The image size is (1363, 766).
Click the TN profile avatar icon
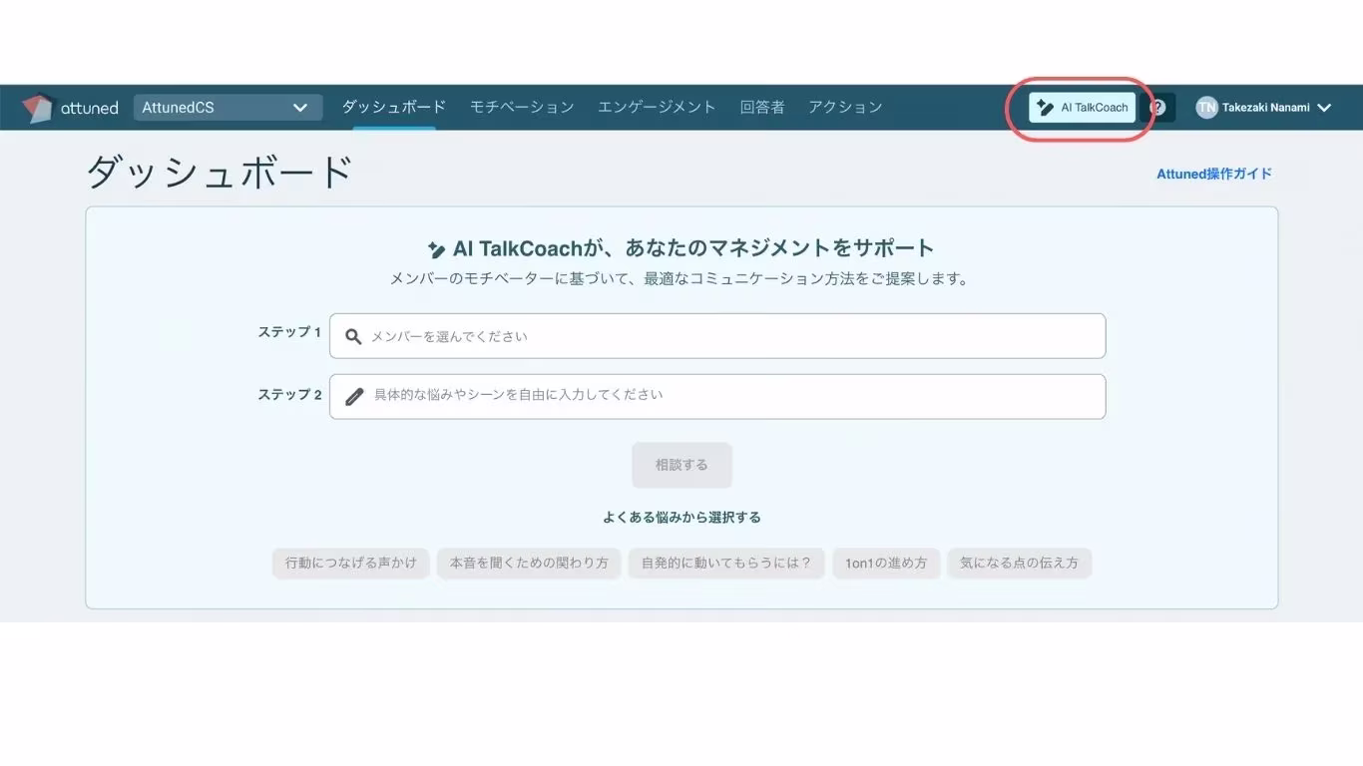click(1207, 107)
